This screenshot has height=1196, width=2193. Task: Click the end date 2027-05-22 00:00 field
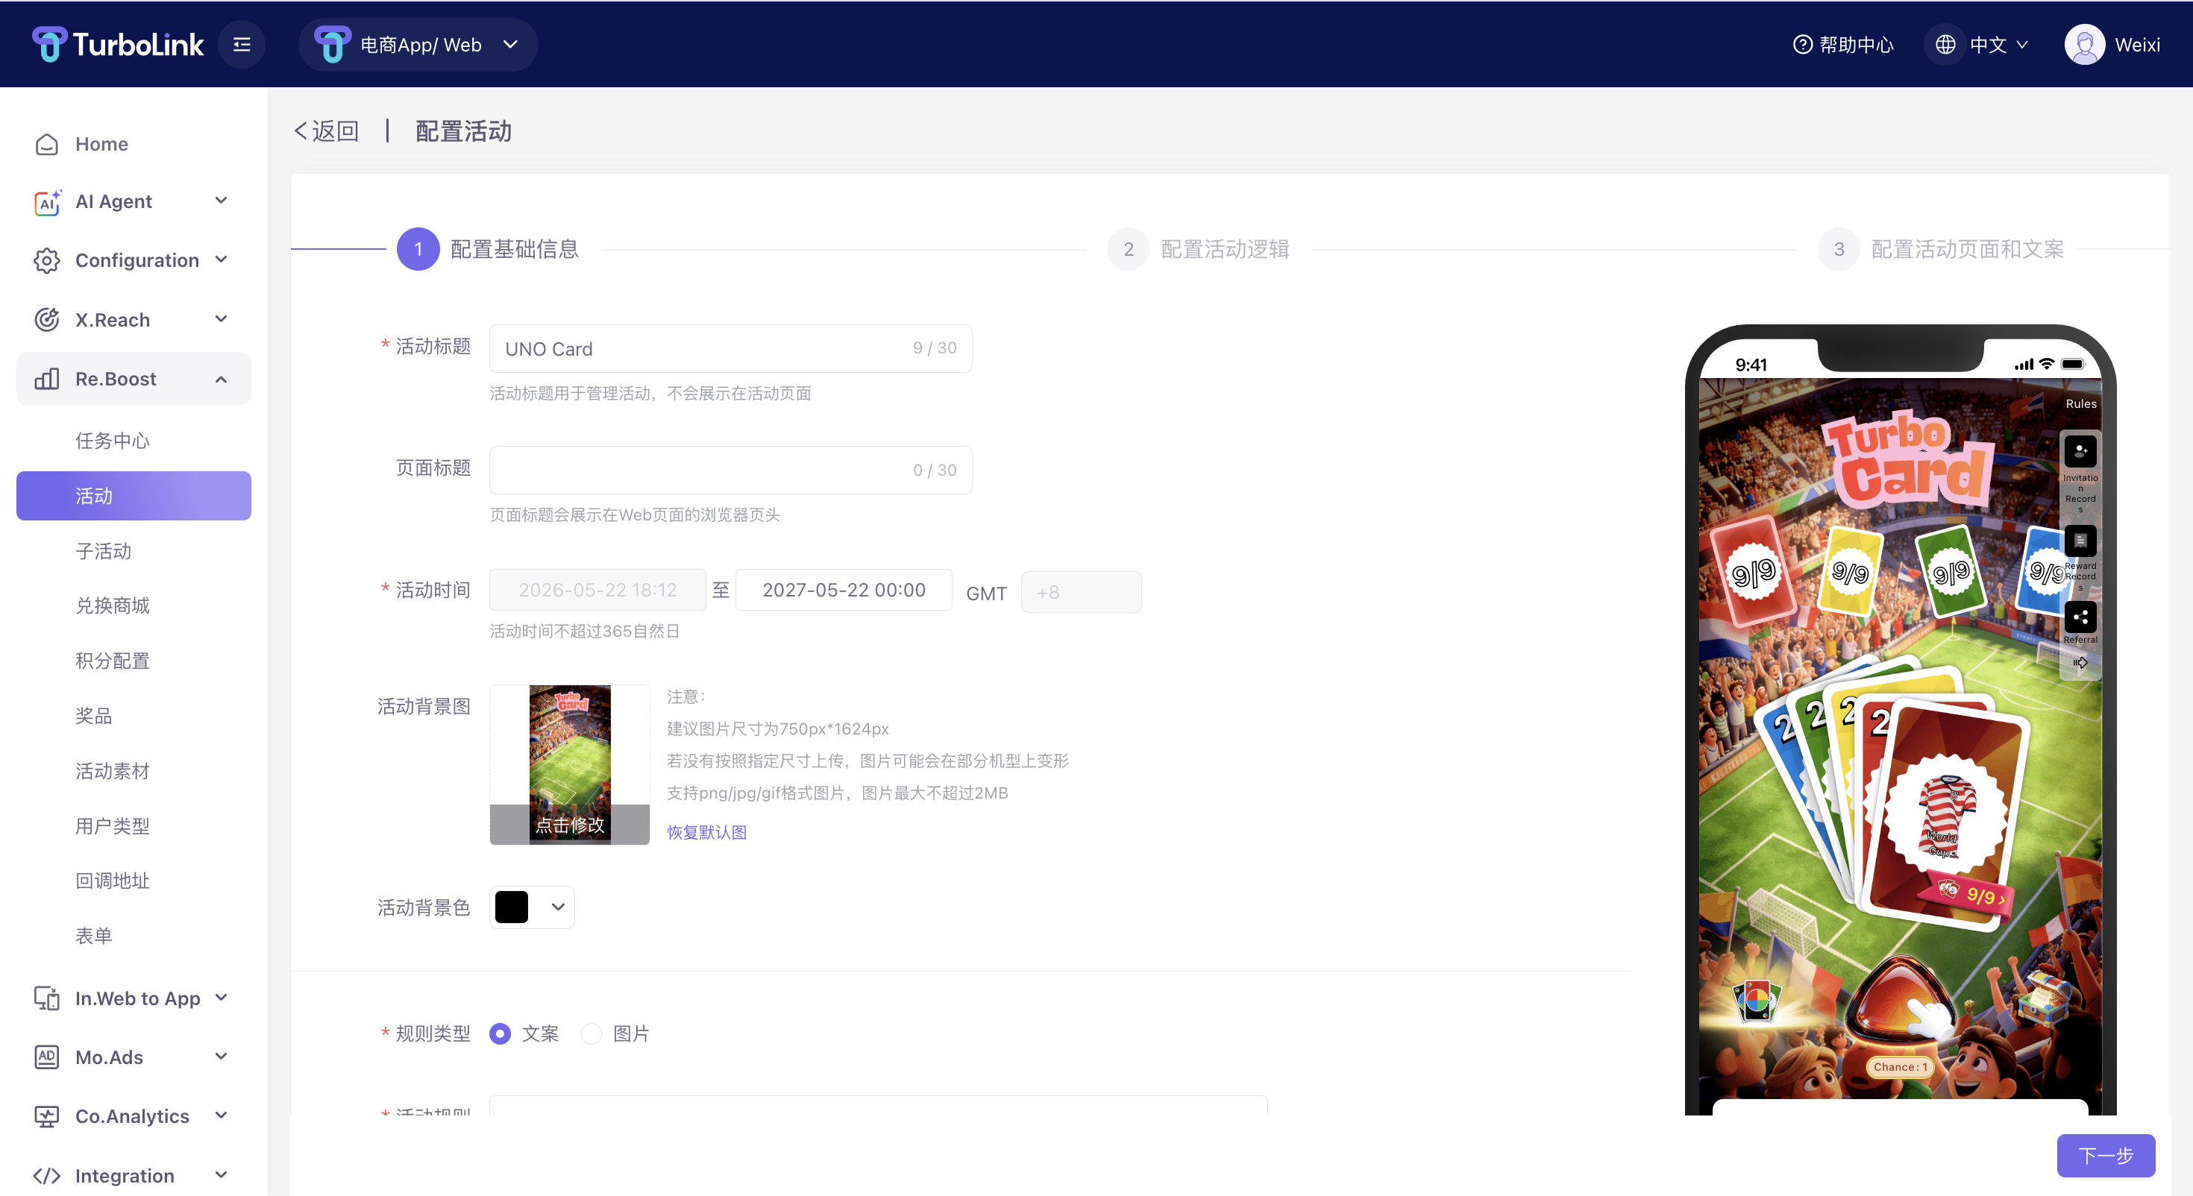point(843,590)
